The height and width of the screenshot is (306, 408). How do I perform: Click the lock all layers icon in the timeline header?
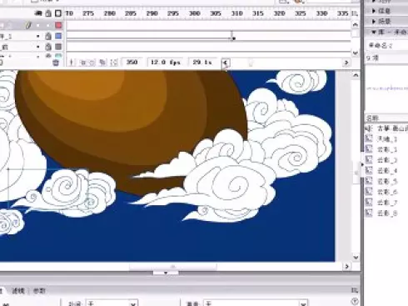tap(48, 13)
